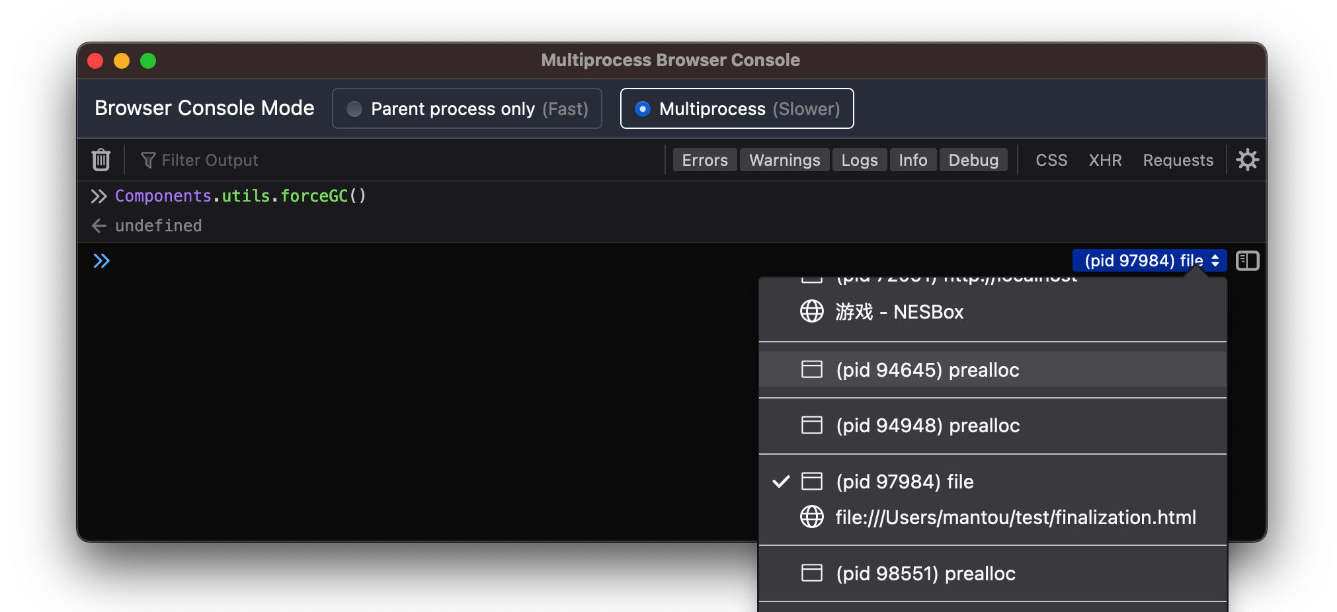Choose (pid 94645) prealloc context
This screenshot has width=1337, height=612.
coord(993,369)
